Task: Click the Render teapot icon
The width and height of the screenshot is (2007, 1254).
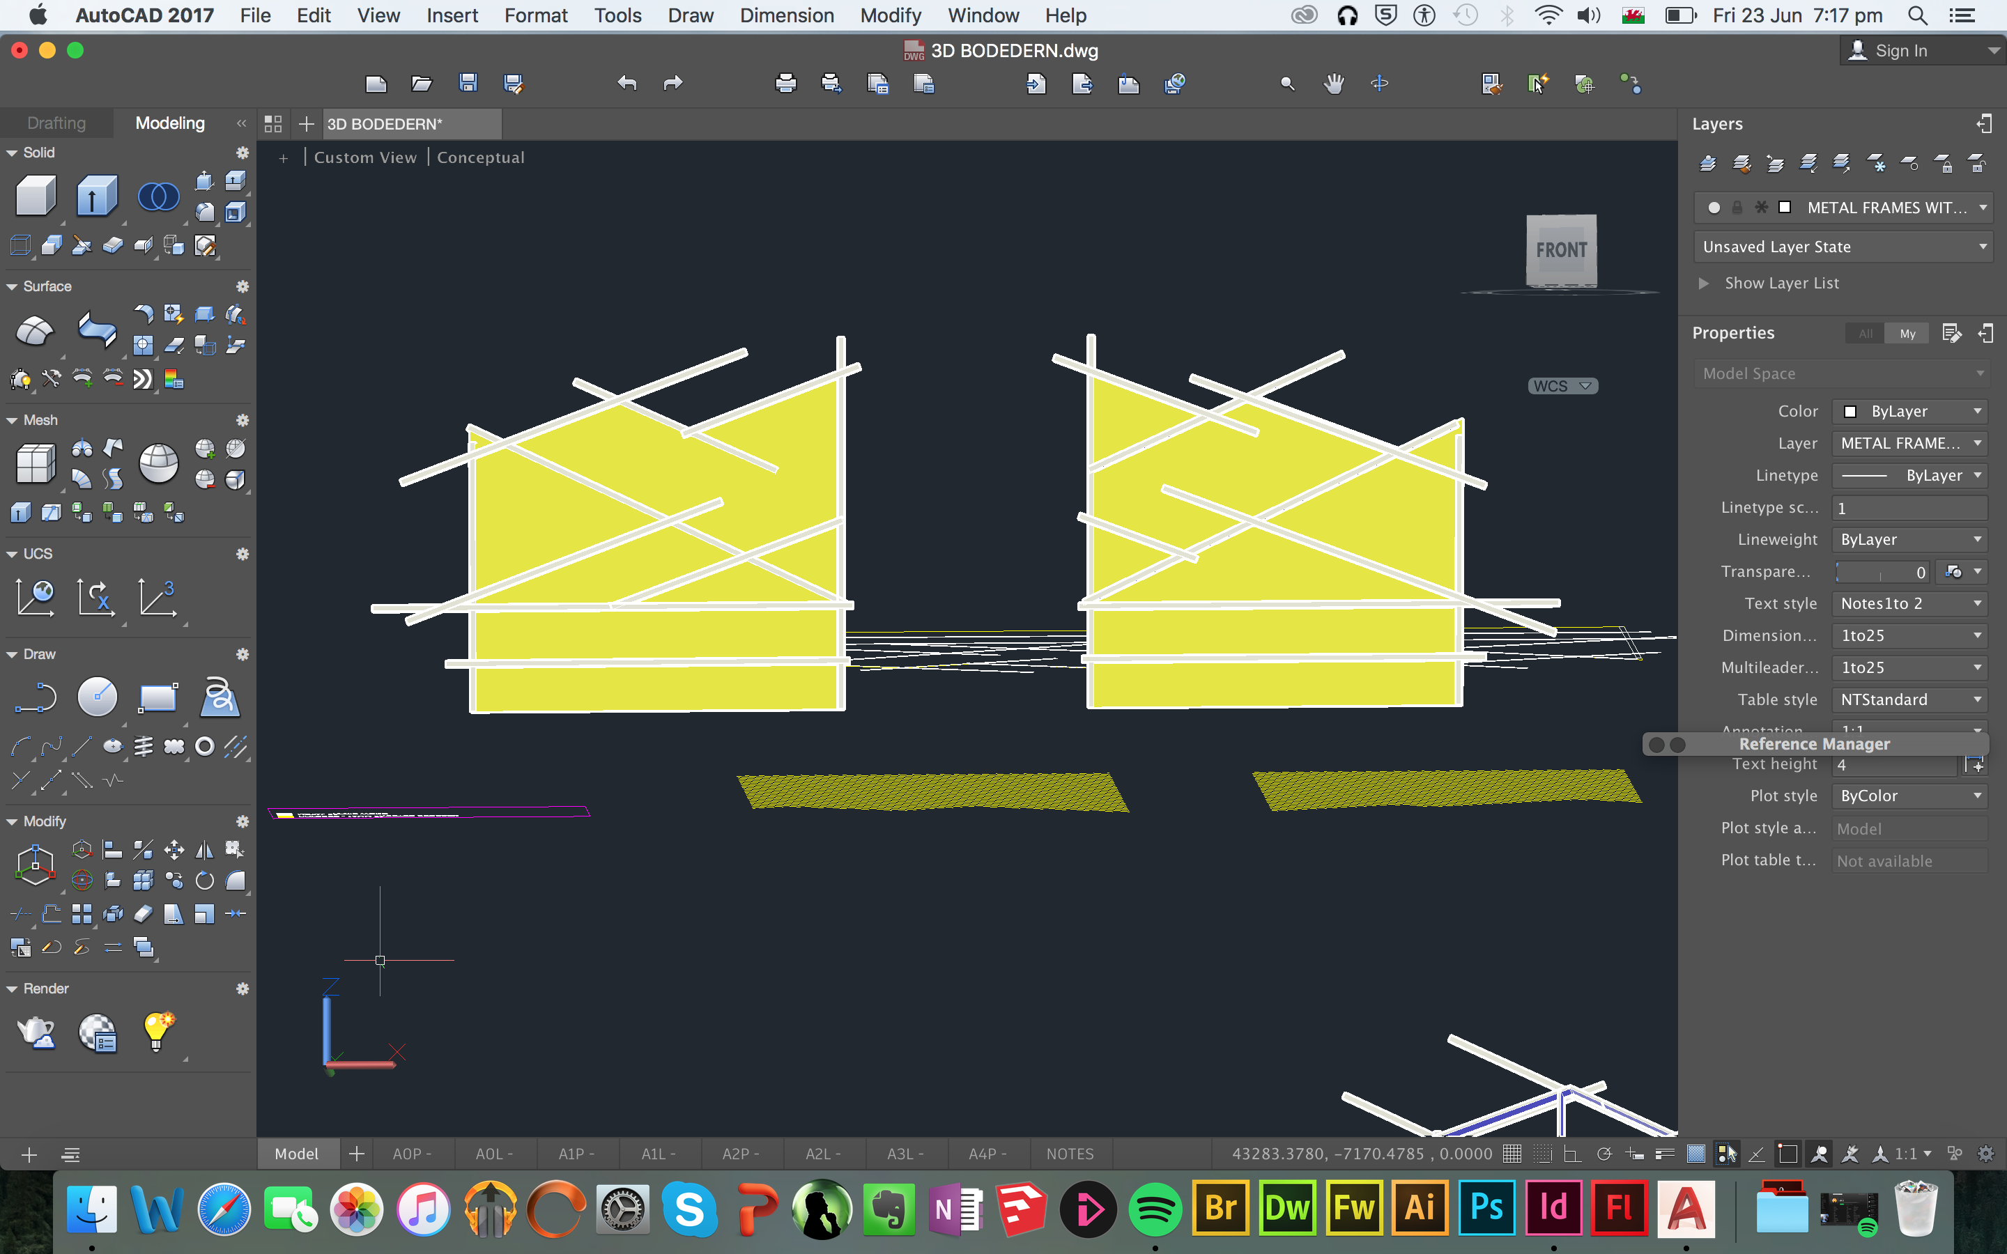Action: pos(35,1032)
